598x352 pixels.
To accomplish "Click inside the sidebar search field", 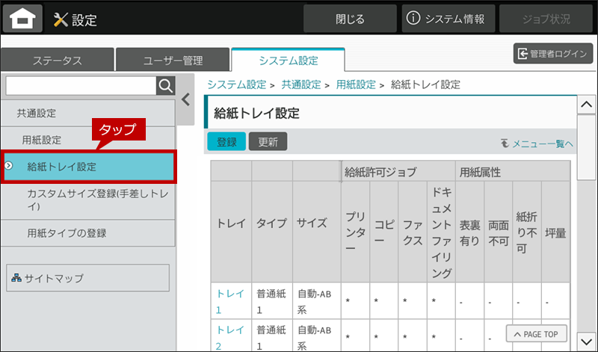I will 79,85.
